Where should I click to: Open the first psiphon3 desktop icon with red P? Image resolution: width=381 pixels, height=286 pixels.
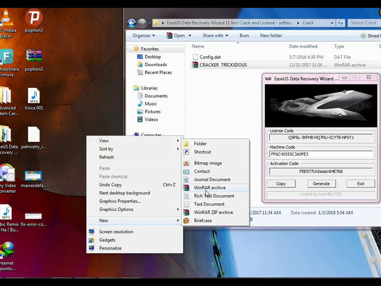[x=34, y=20]
